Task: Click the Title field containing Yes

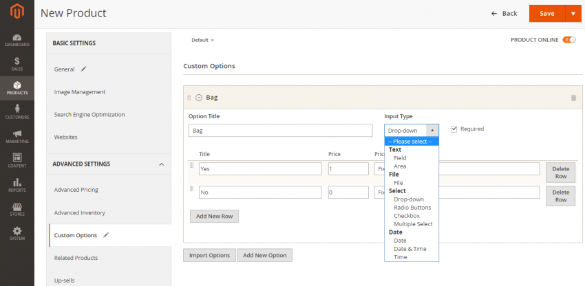Action: tap(260, 168)
